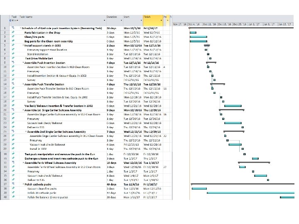Select row header number 19
The image size is (299, 224).
[x=5, y=106]
